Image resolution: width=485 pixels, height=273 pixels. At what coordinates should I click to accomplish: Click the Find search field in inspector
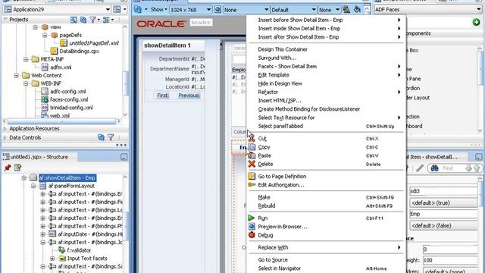tap(453, 168)
